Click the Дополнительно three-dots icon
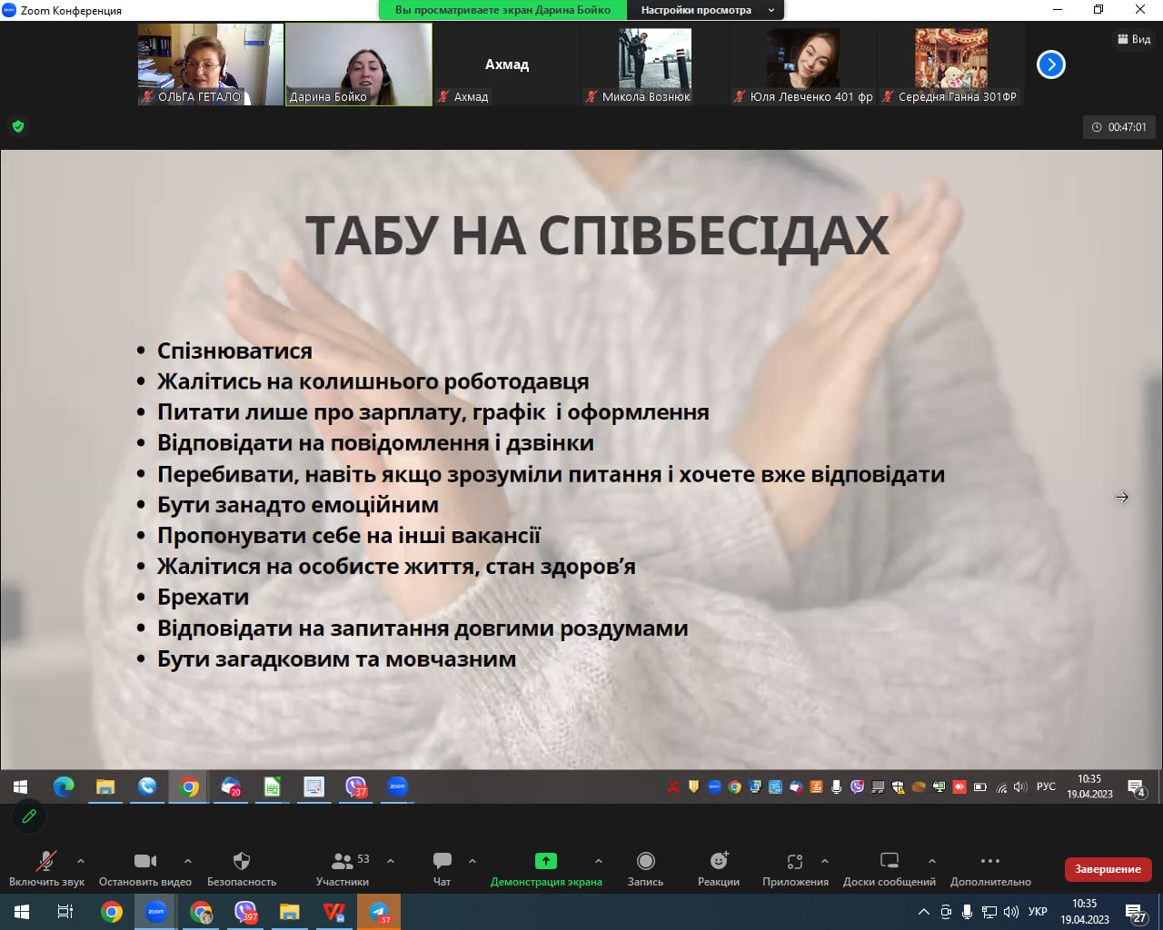Screen dimensions: 1163x930 990,861
